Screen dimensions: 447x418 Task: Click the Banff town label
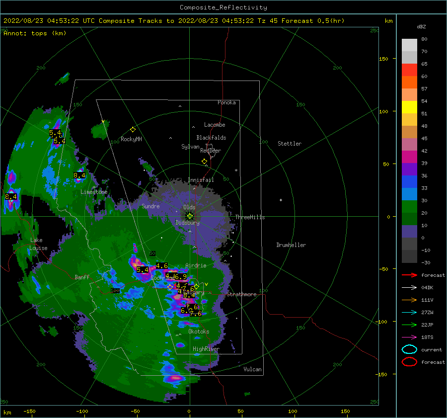(x=82, y=277)
